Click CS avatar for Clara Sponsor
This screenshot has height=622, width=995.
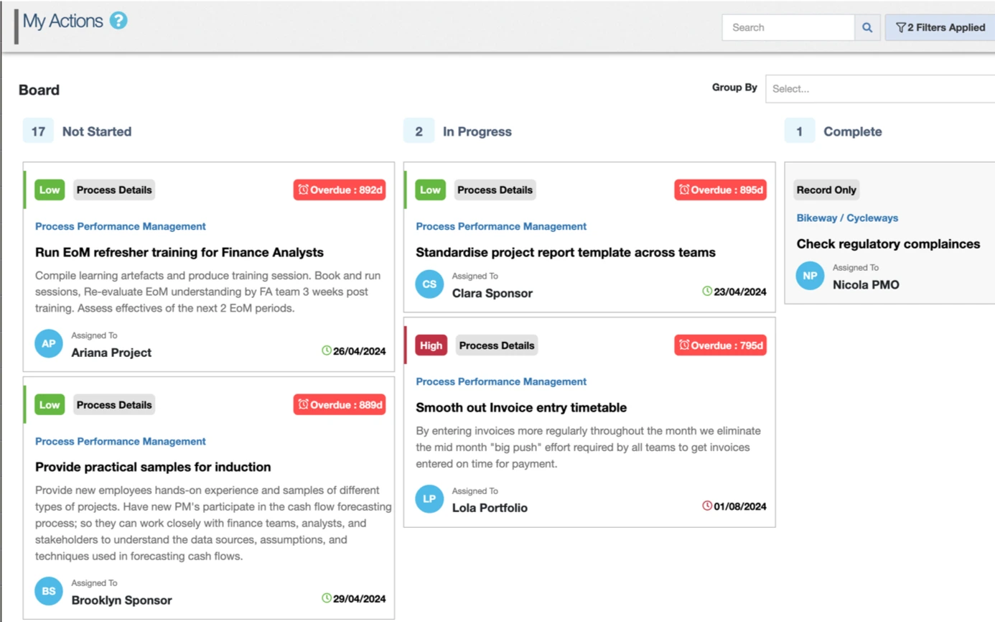(x=429, y=284)
